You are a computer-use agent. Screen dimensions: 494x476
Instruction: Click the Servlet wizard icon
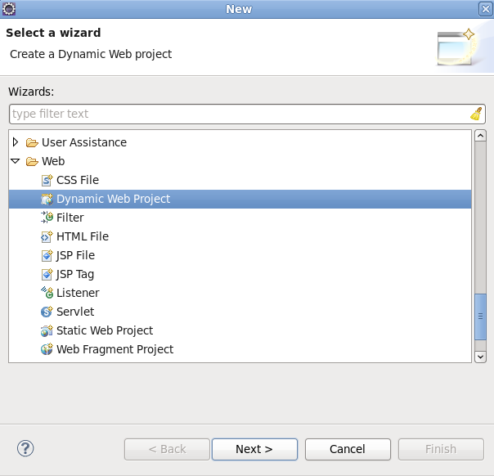click(x=47, y=312)
